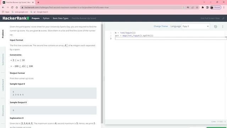Toggle the browser side panel icon
The height and width of the screenshot is (128, 227).
207,7
